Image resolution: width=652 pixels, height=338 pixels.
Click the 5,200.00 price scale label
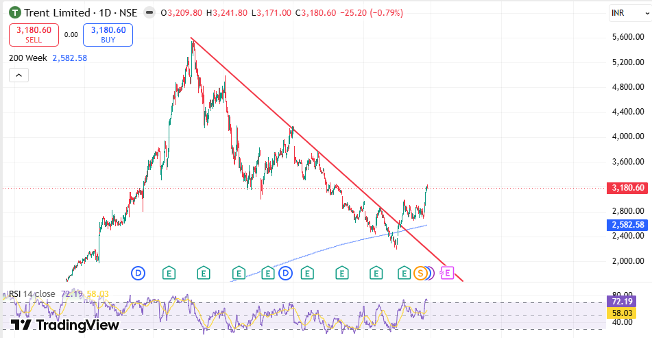(x=628, y=62)
